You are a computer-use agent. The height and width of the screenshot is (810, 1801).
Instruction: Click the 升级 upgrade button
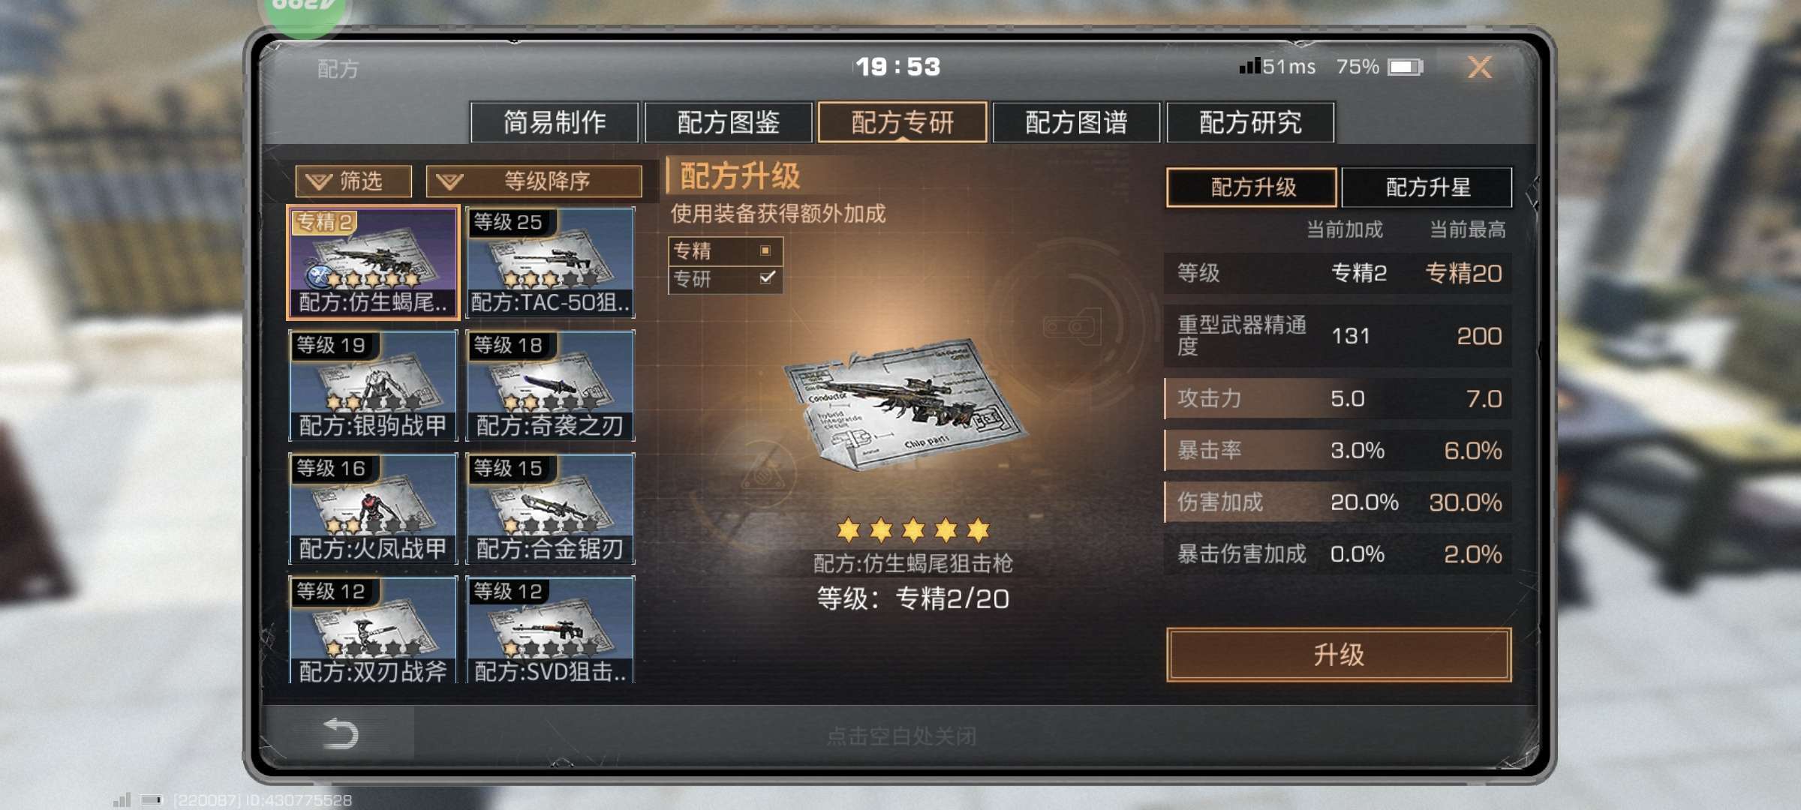(x=1339, y=655)
